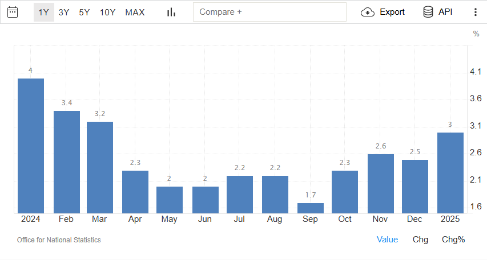Click the Compare + input field
This screenshot has height=260, width=487.
(269, 12)
